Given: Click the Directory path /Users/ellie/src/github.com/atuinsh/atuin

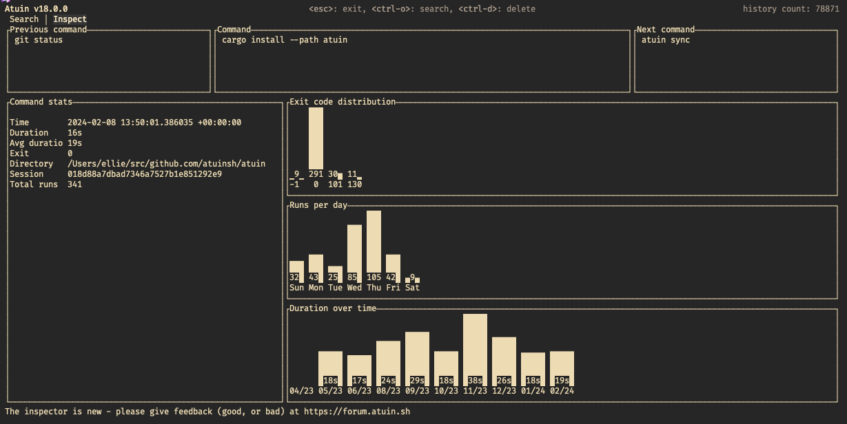Looking at the screenshot, I should click(x=166, y=164).
